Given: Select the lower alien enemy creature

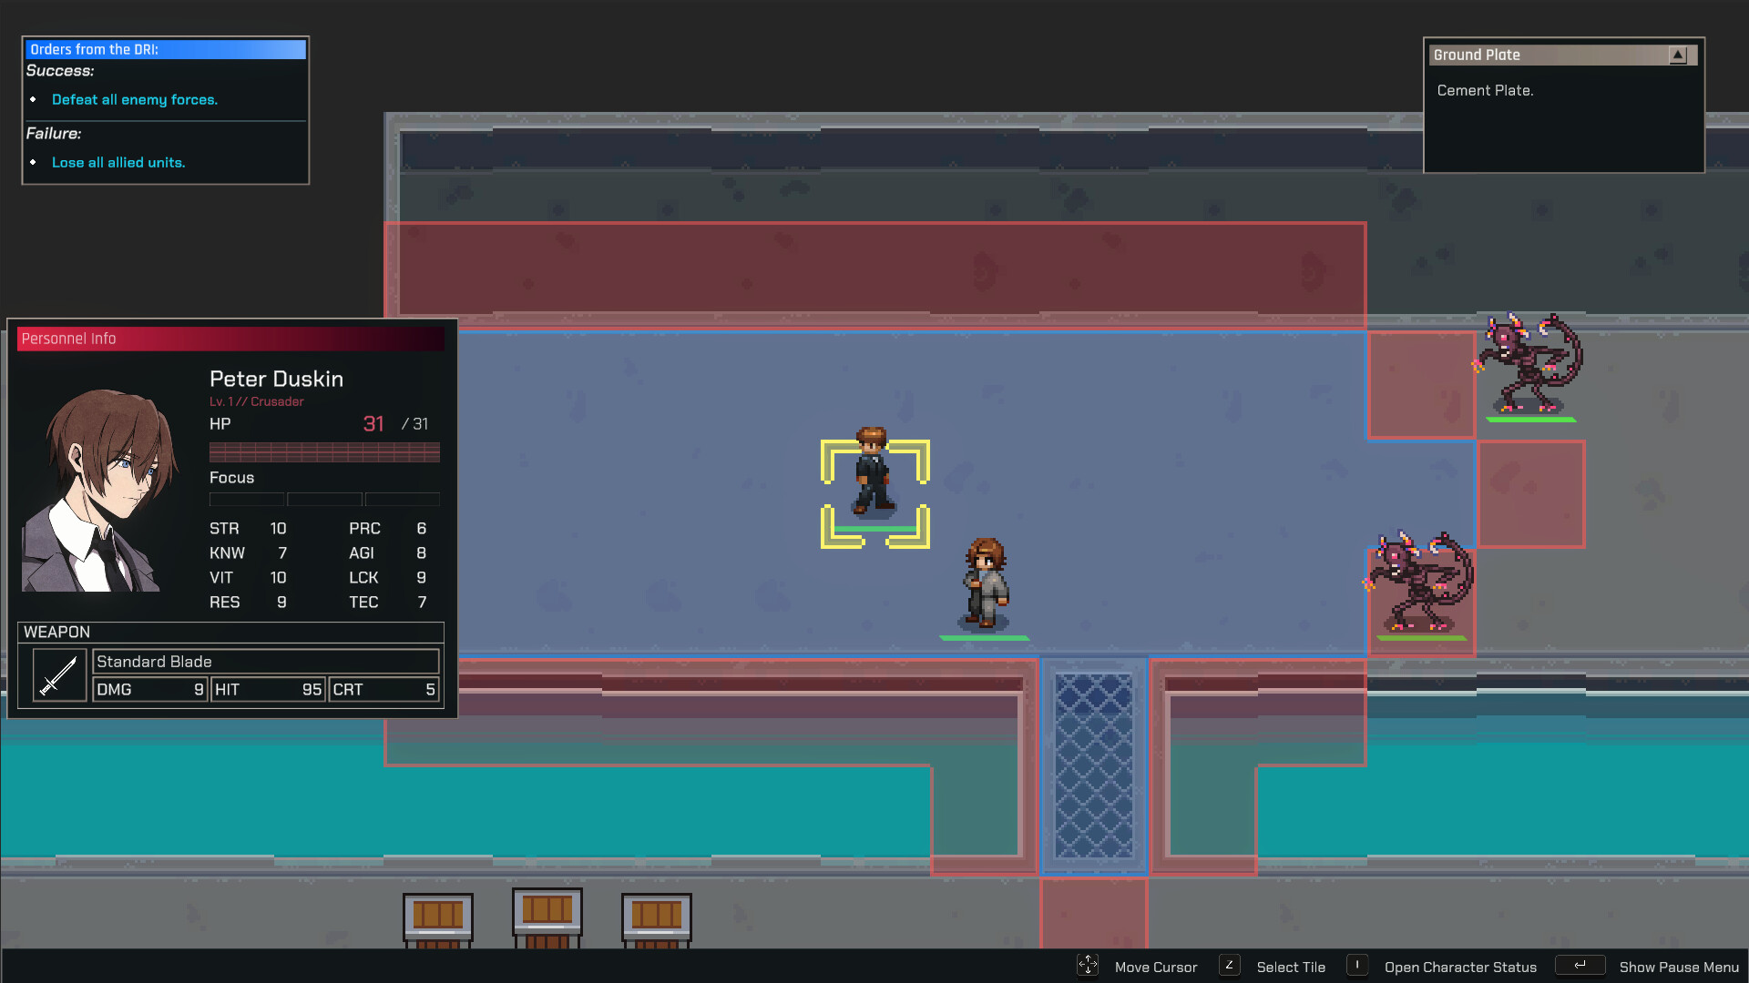Looking at the screenshot, I should coord(1421,583).
